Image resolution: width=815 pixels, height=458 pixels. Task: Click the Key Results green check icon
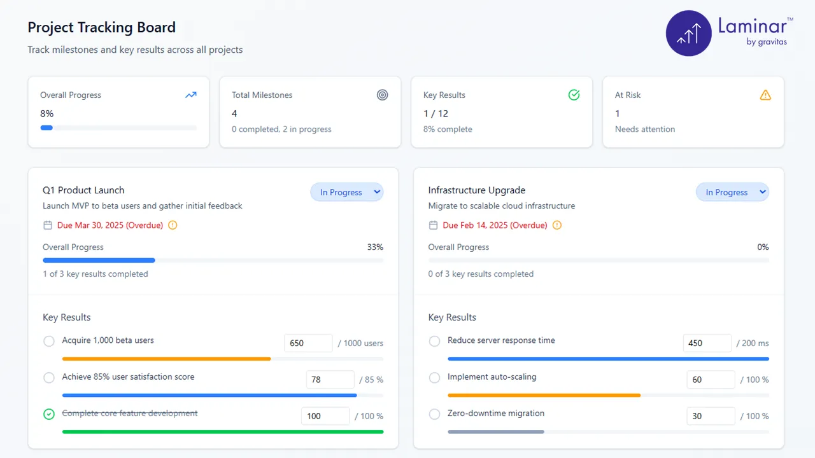click(x=574, y=95)
